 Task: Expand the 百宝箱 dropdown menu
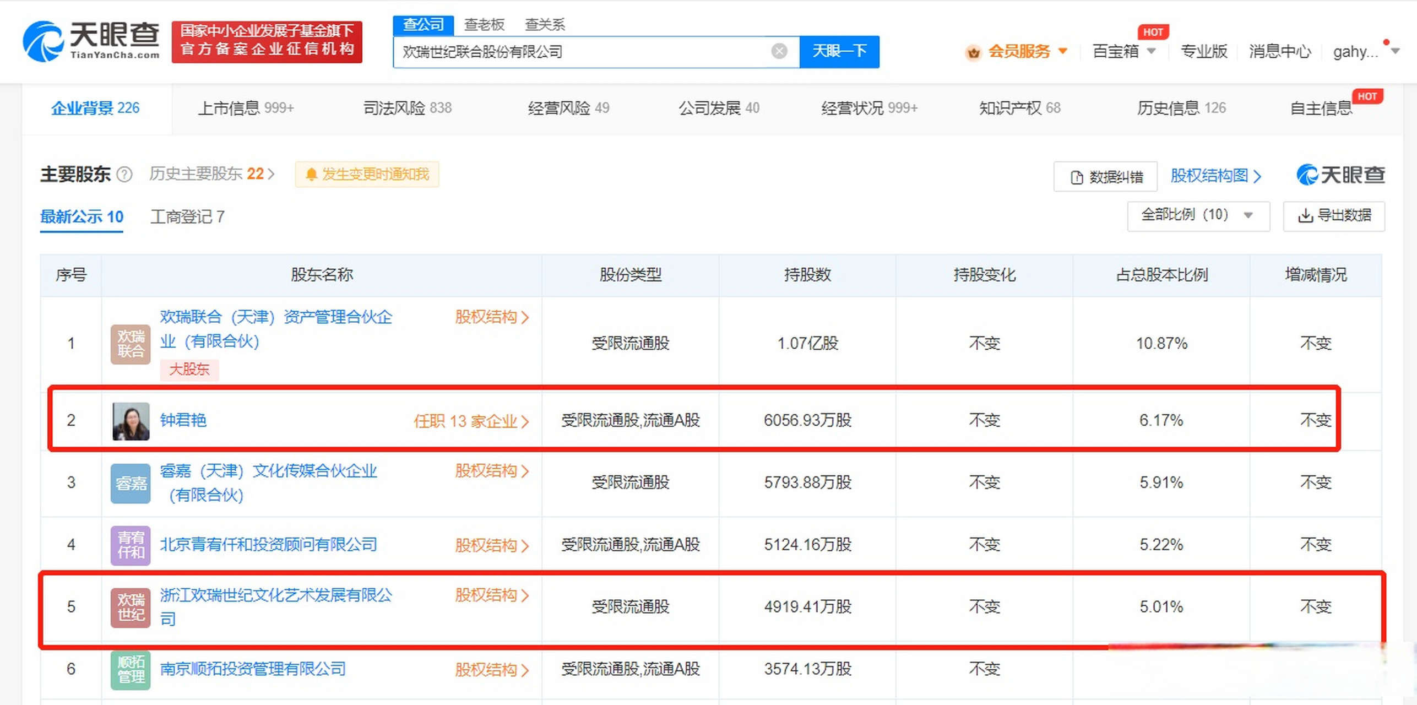tap(1124, 51)
